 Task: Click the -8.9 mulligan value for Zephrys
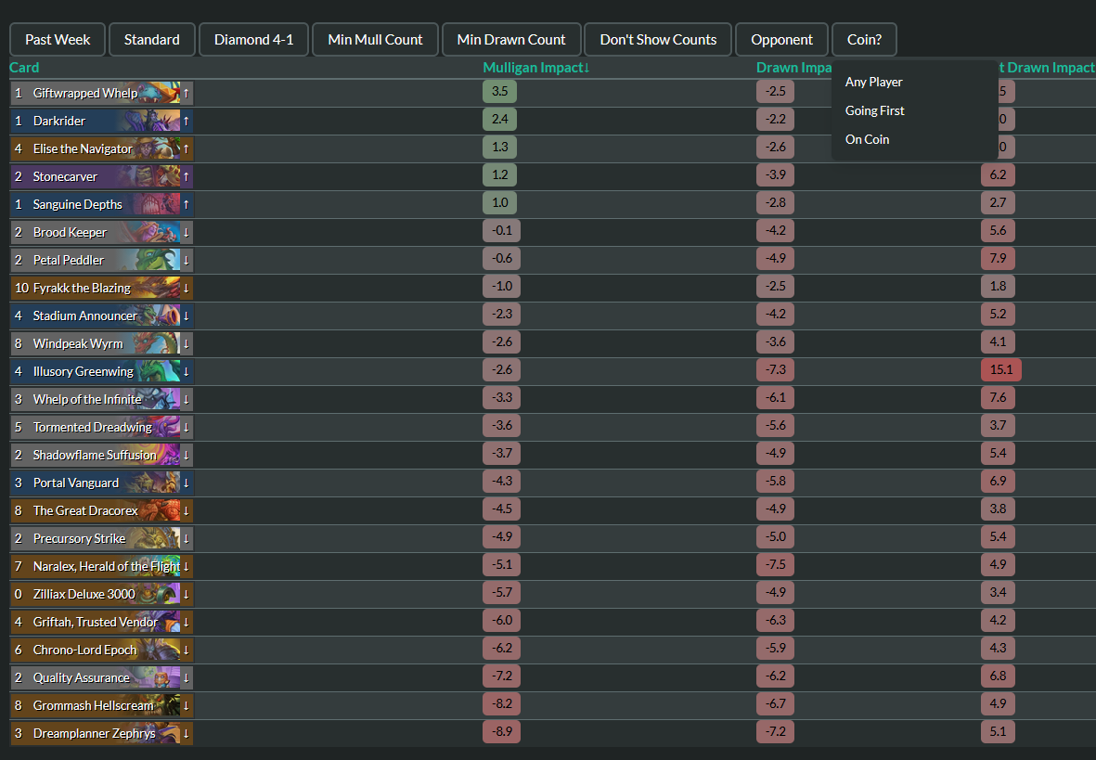coord(502,731)
